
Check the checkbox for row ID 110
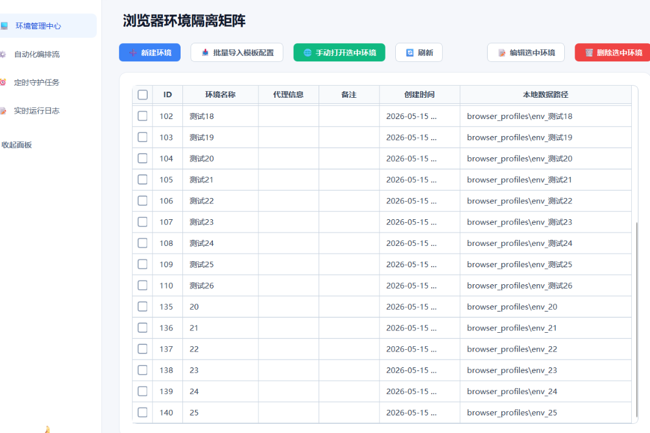point(143,285)
